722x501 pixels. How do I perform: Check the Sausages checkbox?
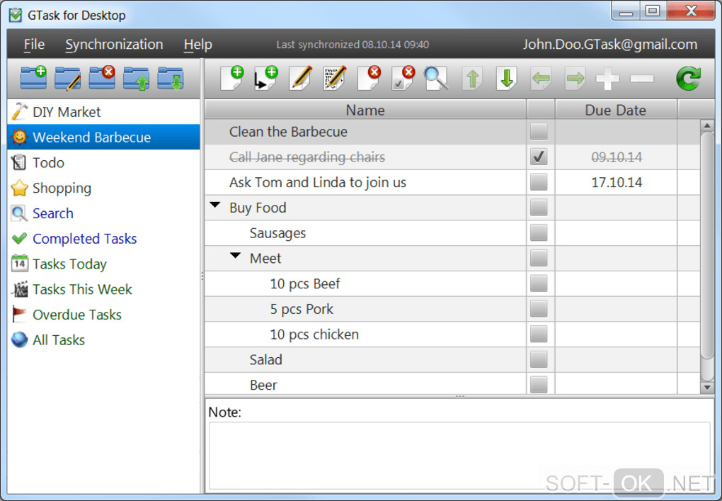(539, 232)
